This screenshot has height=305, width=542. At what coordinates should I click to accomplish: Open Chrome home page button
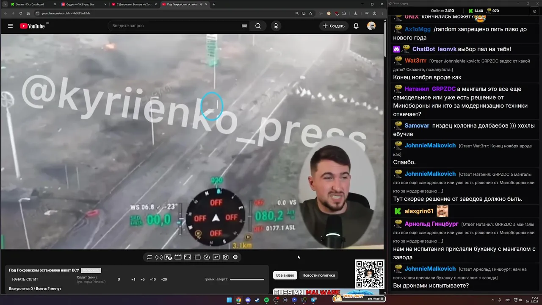click(28, 13)
